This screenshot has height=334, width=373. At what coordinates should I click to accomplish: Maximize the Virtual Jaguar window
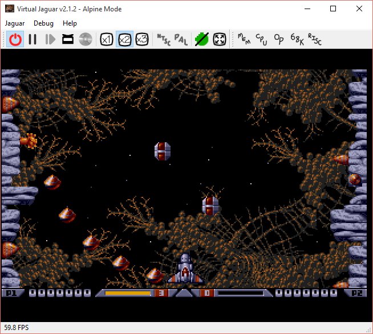pos(333,9)
